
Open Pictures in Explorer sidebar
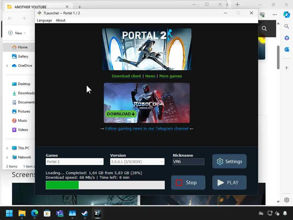[x=21, y=111]
